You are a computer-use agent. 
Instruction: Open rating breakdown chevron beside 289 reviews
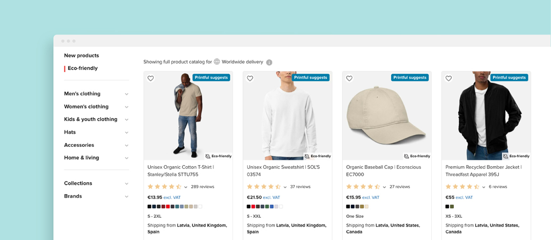pyautogui.click(x=186, y=187)
